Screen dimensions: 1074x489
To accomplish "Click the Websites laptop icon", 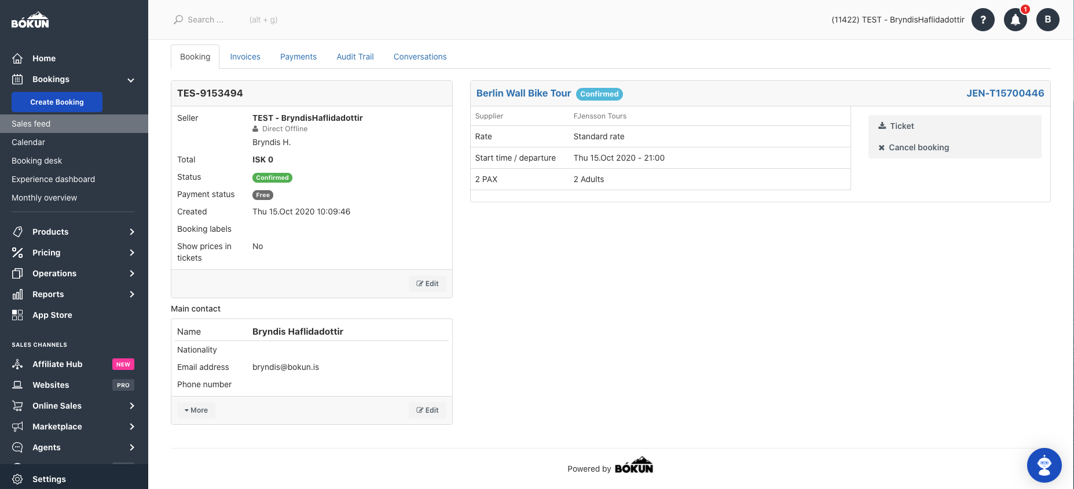I will (18, 385).
